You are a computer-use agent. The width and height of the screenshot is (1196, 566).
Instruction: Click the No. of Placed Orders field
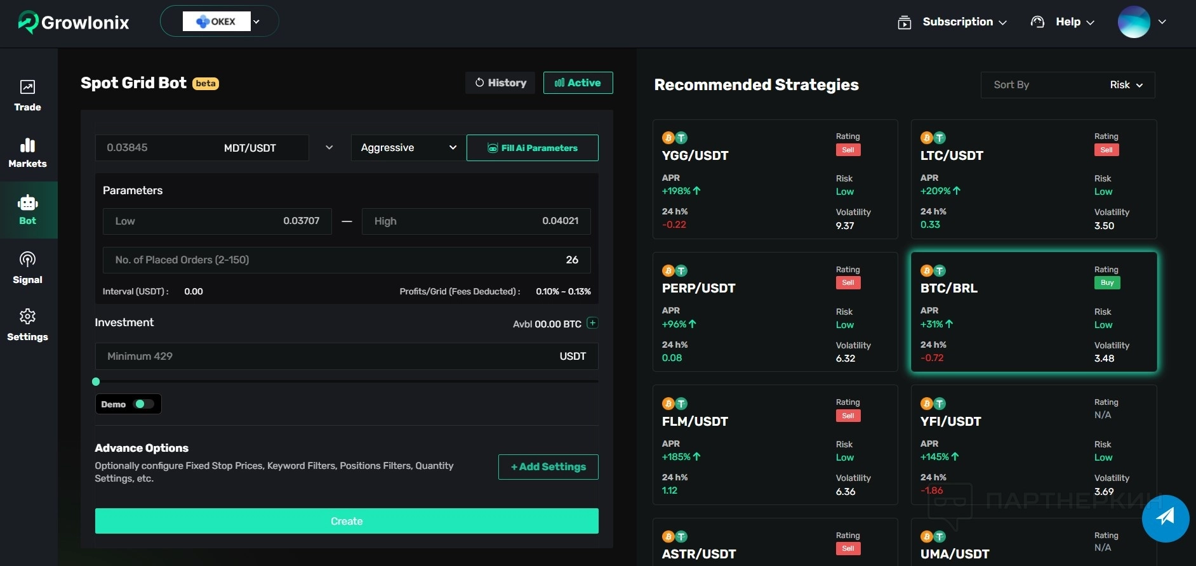coord(347,260)
